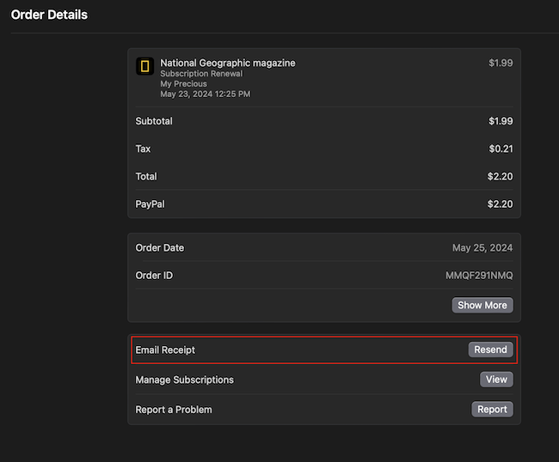Select the PayPal payment method row
Image resolution: width=559 pixels, height=462 pixels.
tap(150, 204)
